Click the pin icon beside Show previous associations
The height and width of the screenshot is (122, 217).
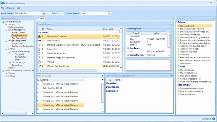(x=178, y=88)
